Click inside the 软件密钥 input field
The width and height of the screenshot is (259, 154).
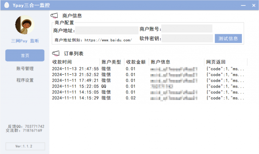coord(187,38)
